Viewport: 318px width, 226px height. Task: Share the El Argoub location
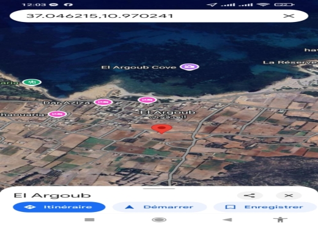250,195
